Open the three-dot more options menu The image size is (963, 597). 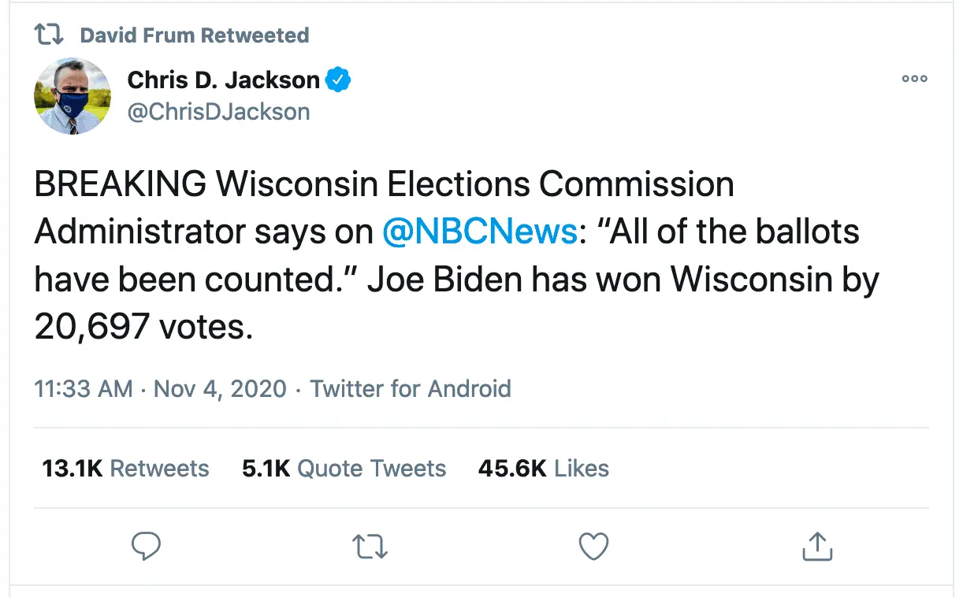coord(914,79)
